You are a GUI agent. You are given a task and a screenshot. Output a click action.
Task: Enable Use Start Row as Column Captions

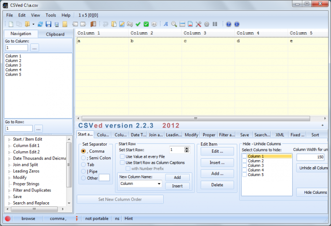122,162
